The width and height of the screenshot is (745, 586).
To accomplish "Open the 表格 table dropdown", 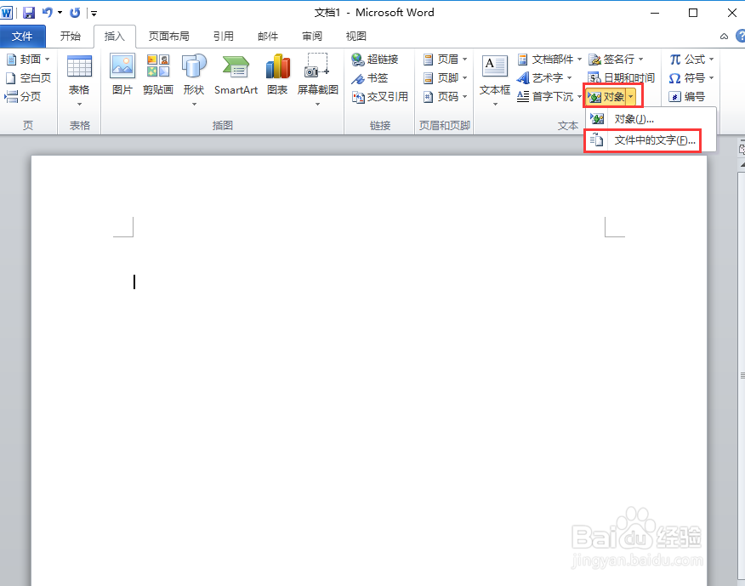I will pos(79,81).
